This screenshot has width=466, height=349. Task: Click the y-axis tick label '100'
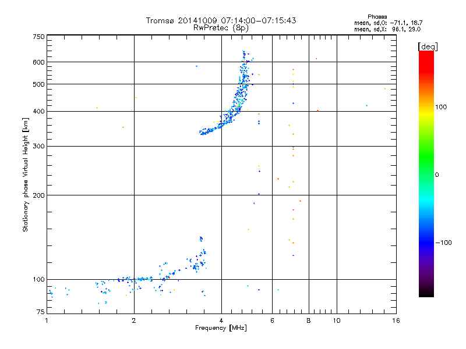pyautogui.click(x=38, y=280)
